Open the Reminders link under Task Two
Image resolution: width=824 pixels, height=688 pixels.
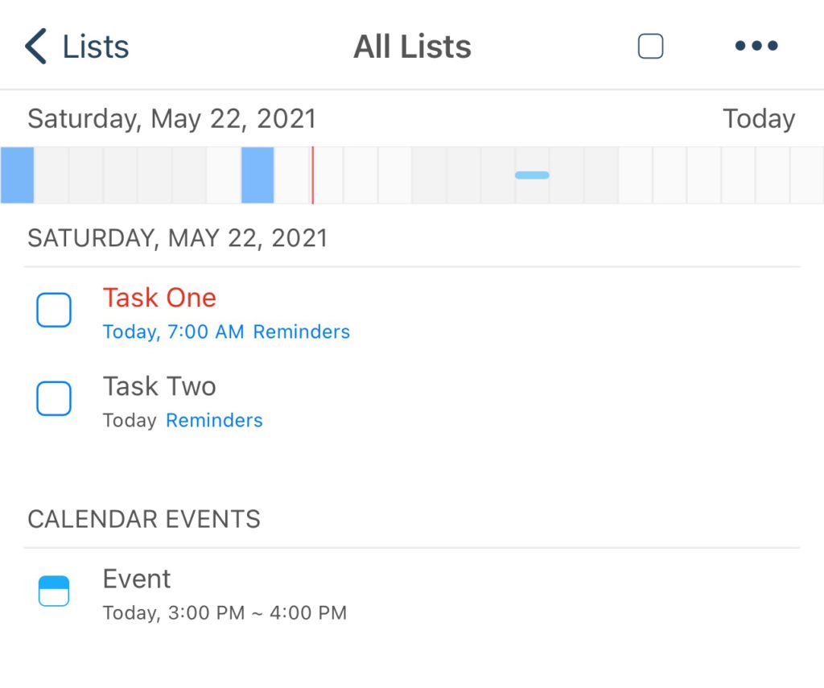coord(214,421)
